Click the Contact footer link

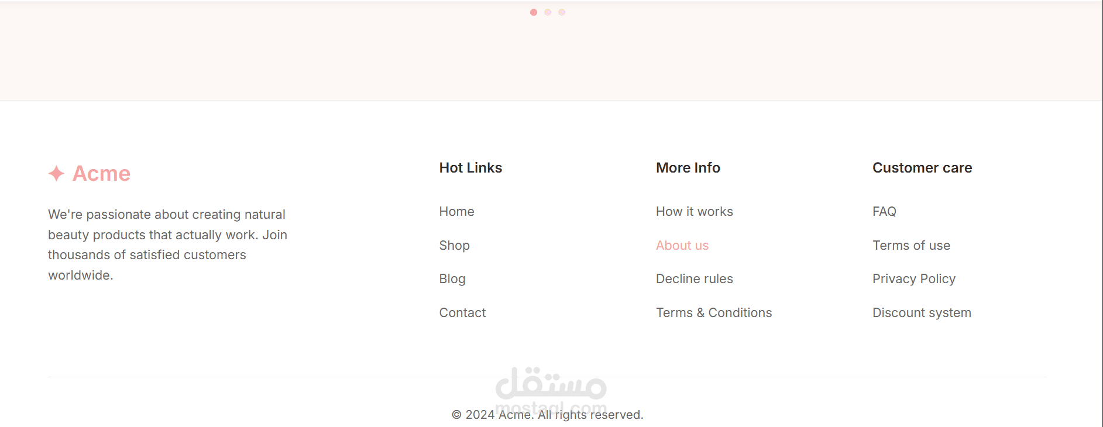462,313
